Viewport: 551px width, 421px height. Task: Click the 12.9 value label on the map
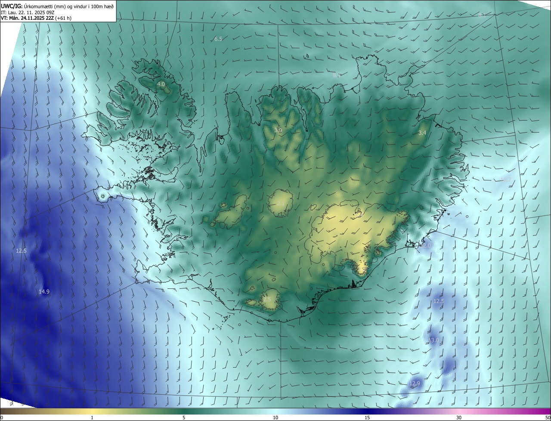[x=414, y=384]
